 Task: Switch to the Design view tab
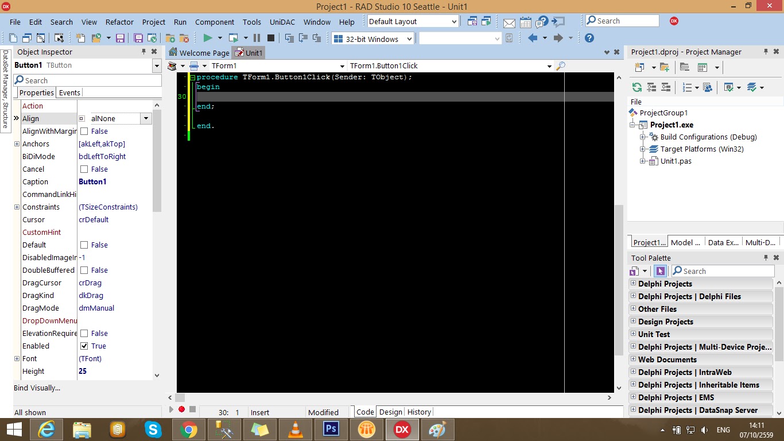point(391,412)
